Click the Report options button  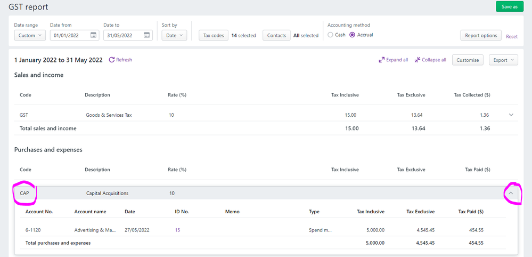(481, 36)
